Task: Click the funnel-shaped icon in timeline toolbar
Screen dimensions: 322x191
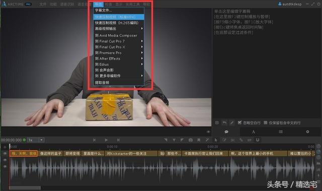Action: pyautogui.click(x=174, y=140)
